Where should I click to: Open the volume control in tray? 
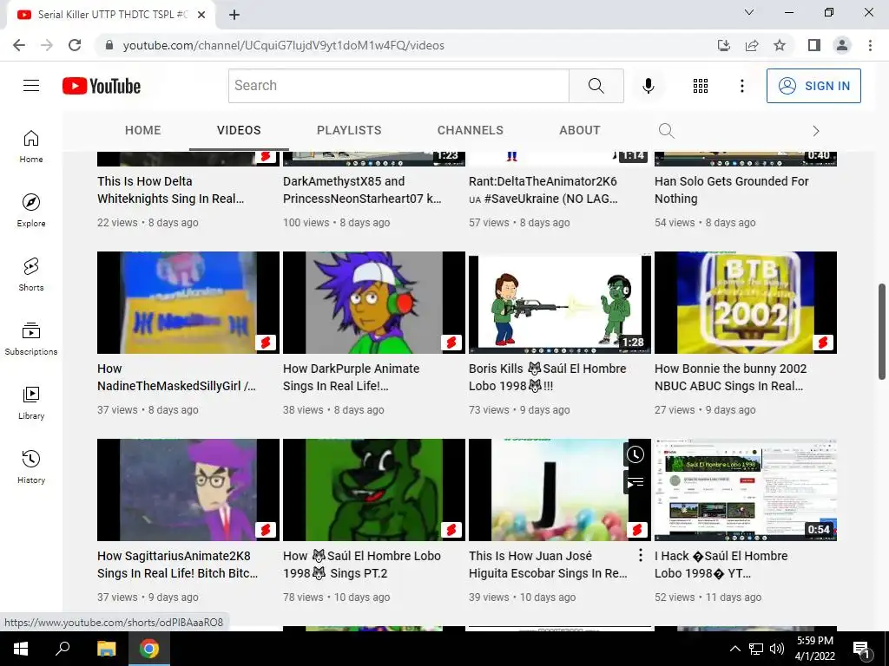777,649
